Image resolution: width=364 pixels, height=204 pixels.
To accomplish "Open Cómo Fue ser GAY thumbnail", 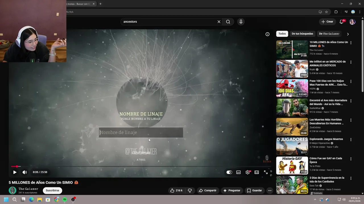I will (292, 165).
